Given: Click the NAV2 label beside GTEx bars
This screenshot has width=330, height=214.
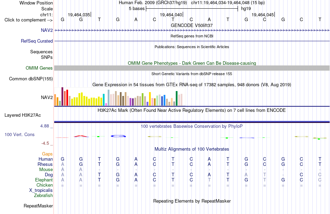Looking at the screenshot, I should pos(47,97).
